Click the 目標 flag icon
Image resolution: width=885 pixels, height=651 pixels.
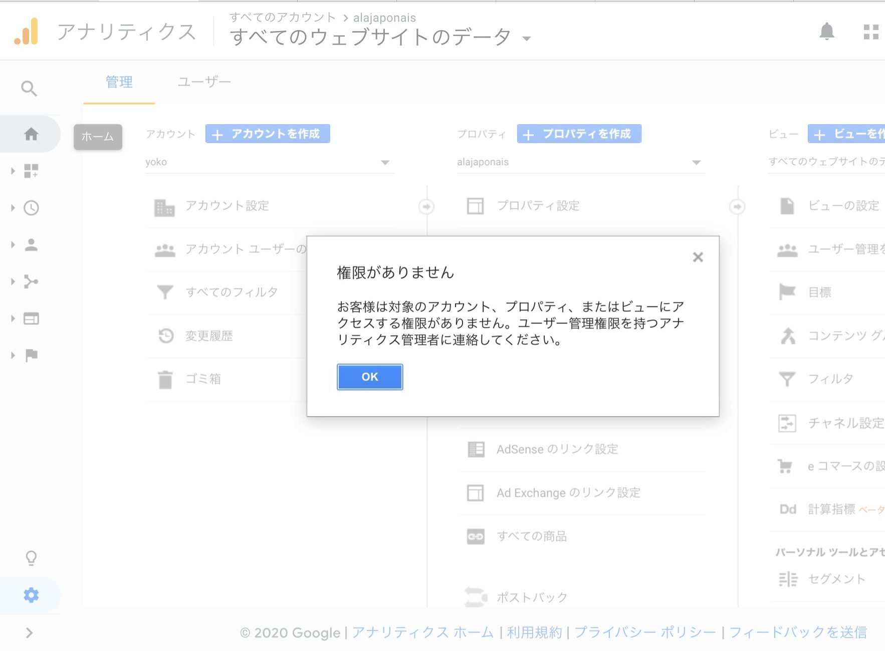coord(787,292)
